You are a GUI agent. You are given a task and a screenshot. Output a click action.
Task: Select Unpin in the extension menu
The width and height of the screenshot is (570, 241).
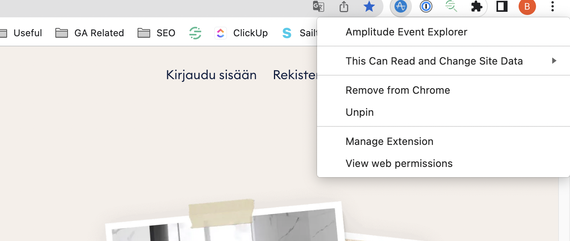coord(444,112)
